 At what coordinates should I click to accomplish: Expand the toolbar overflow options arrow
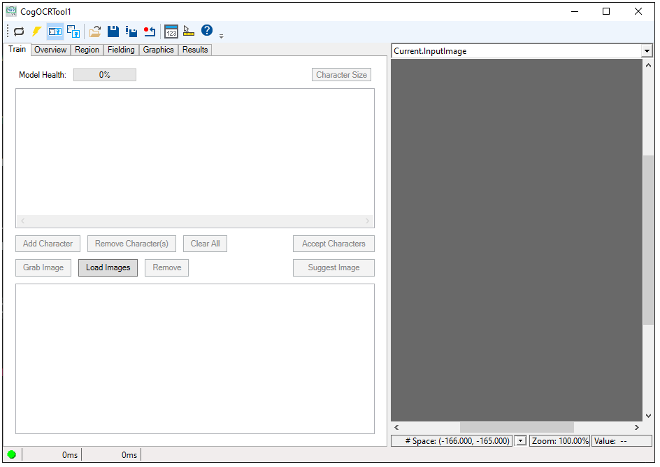click(x=222, y=36)
